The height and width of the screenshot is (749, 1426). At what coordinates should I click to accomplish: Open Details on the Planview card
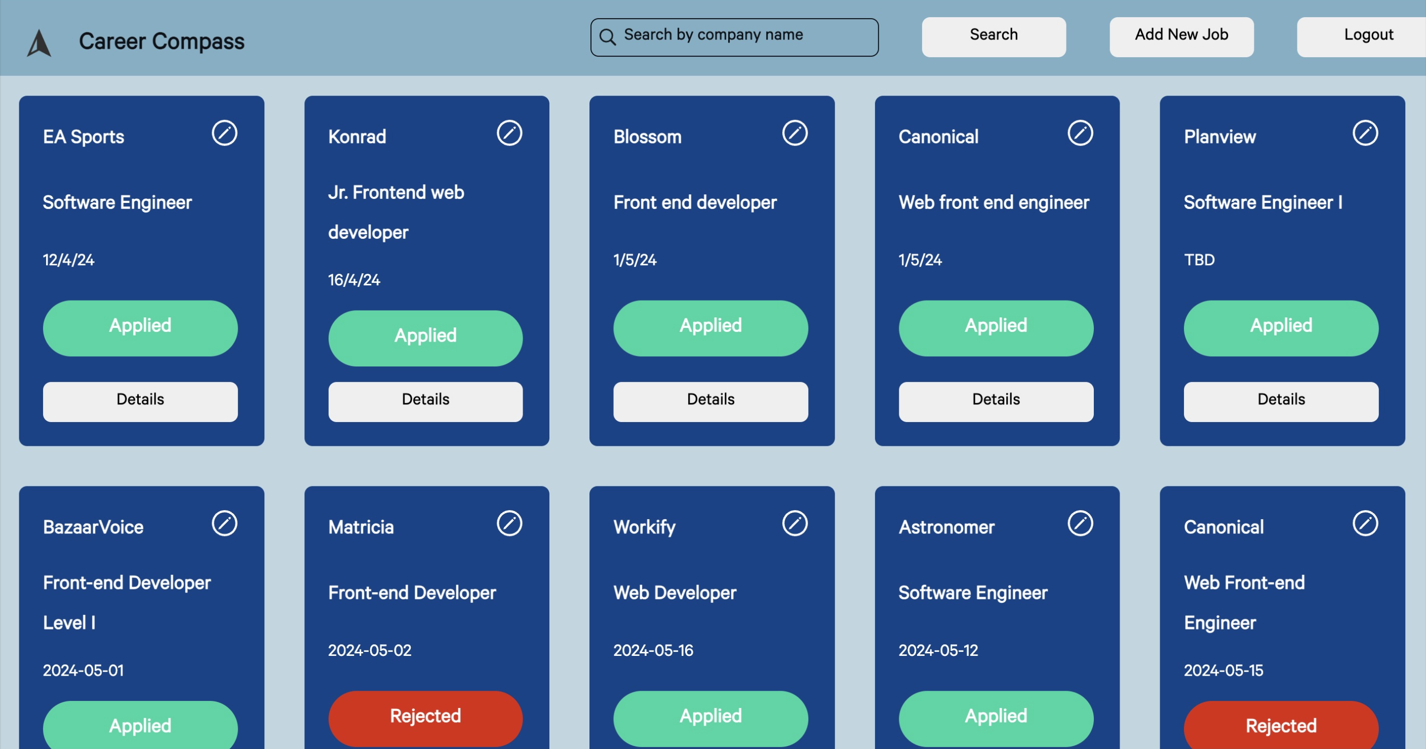pyautogui.click(x=1281, y=402)
